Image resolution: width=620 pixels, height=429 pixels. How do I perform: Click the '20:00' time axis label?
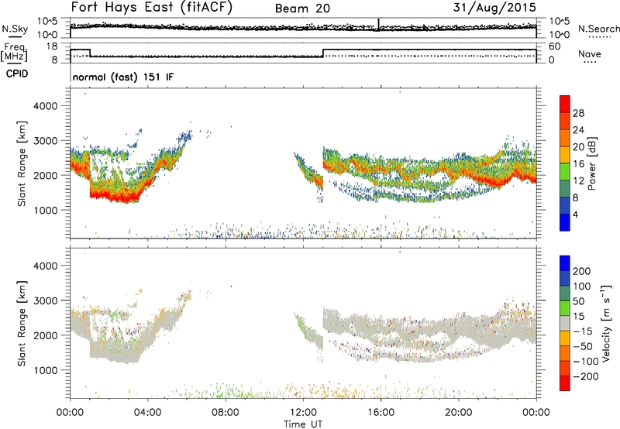click(x=459, y=413)
